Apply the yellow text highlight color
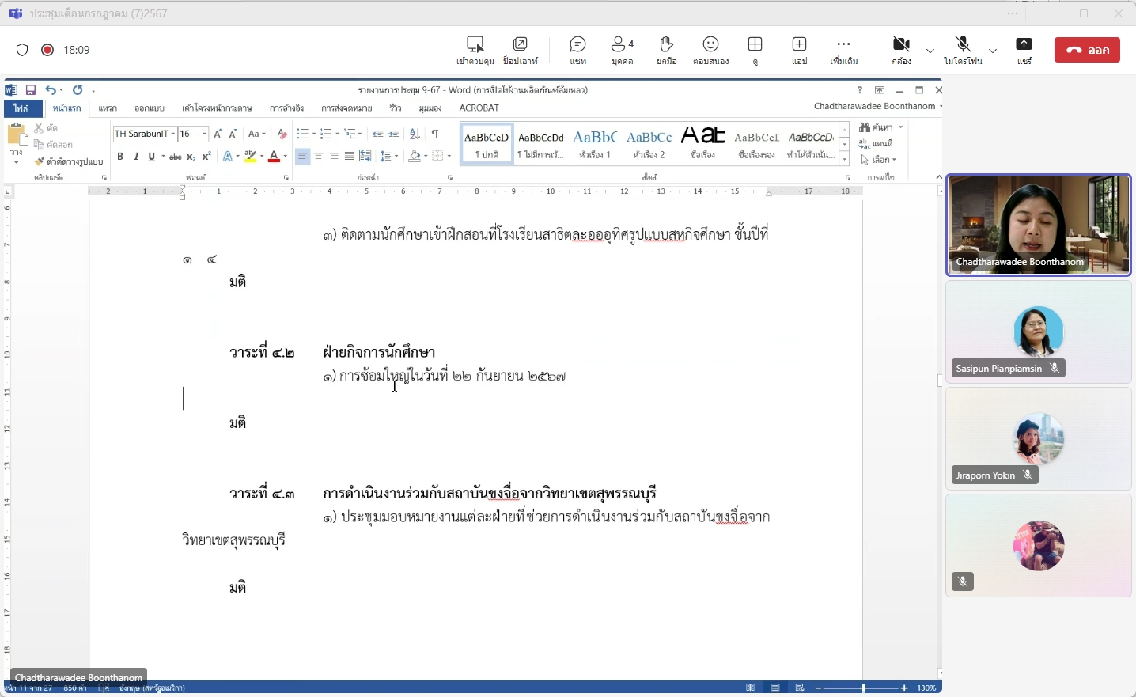 (251, 157)
